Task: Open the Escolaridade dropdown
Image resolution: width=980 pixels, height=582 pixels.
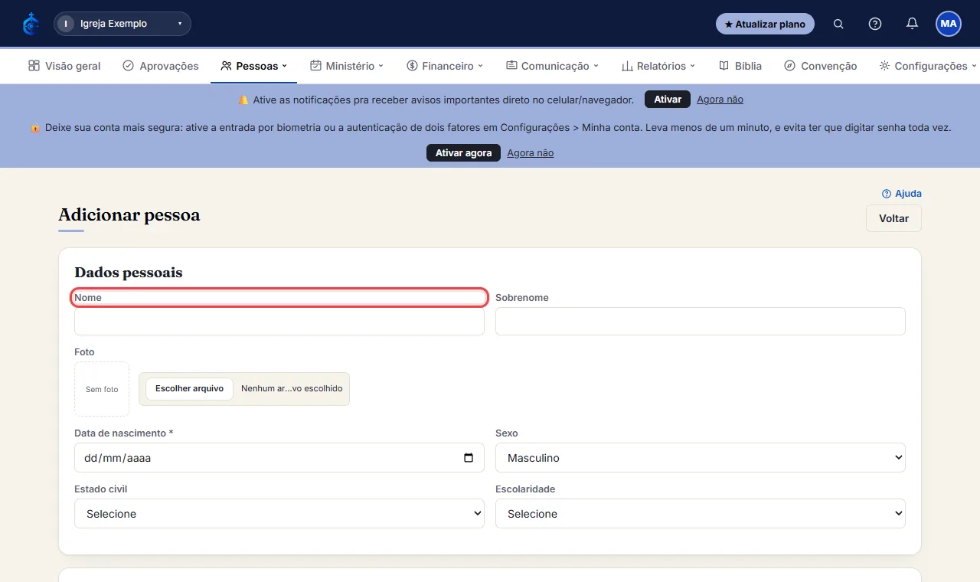Action: coord(701,514)
